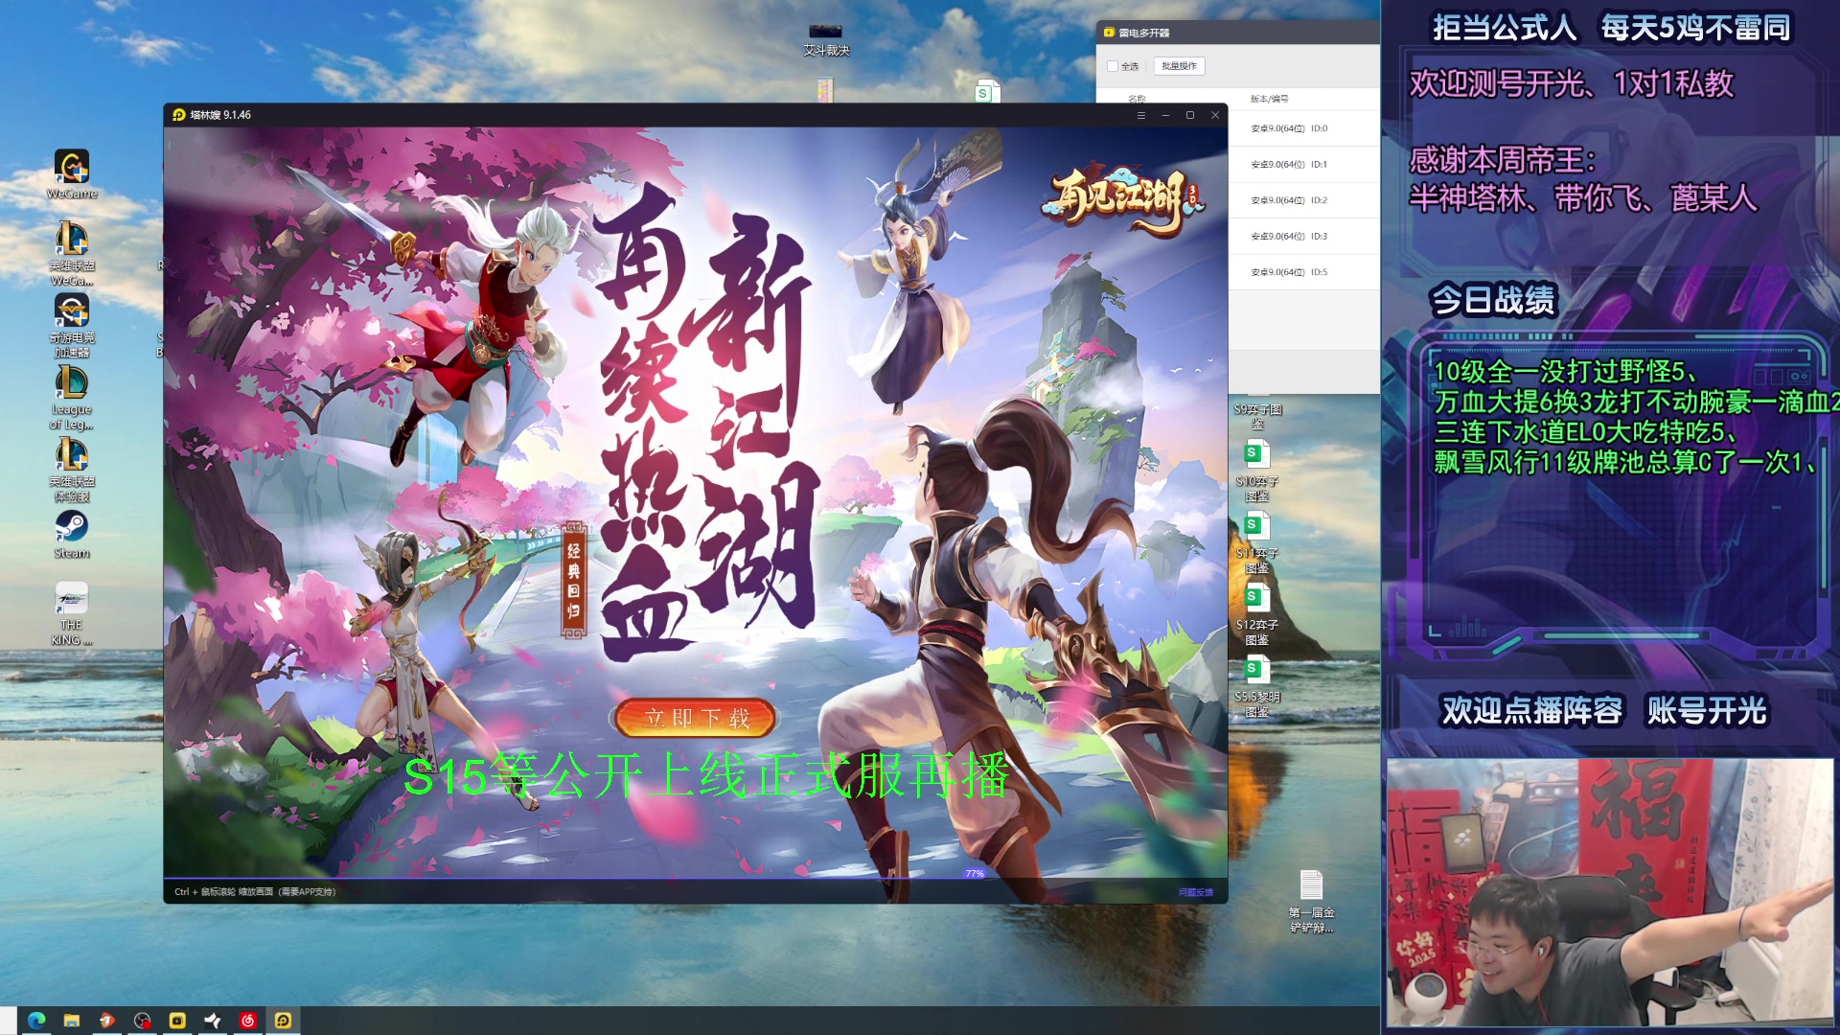Viewport: 1840px width, 1035px height.
Task: Open the 英雄联盟体验服 desktop shortcut
Action: (x=72, y=469)
